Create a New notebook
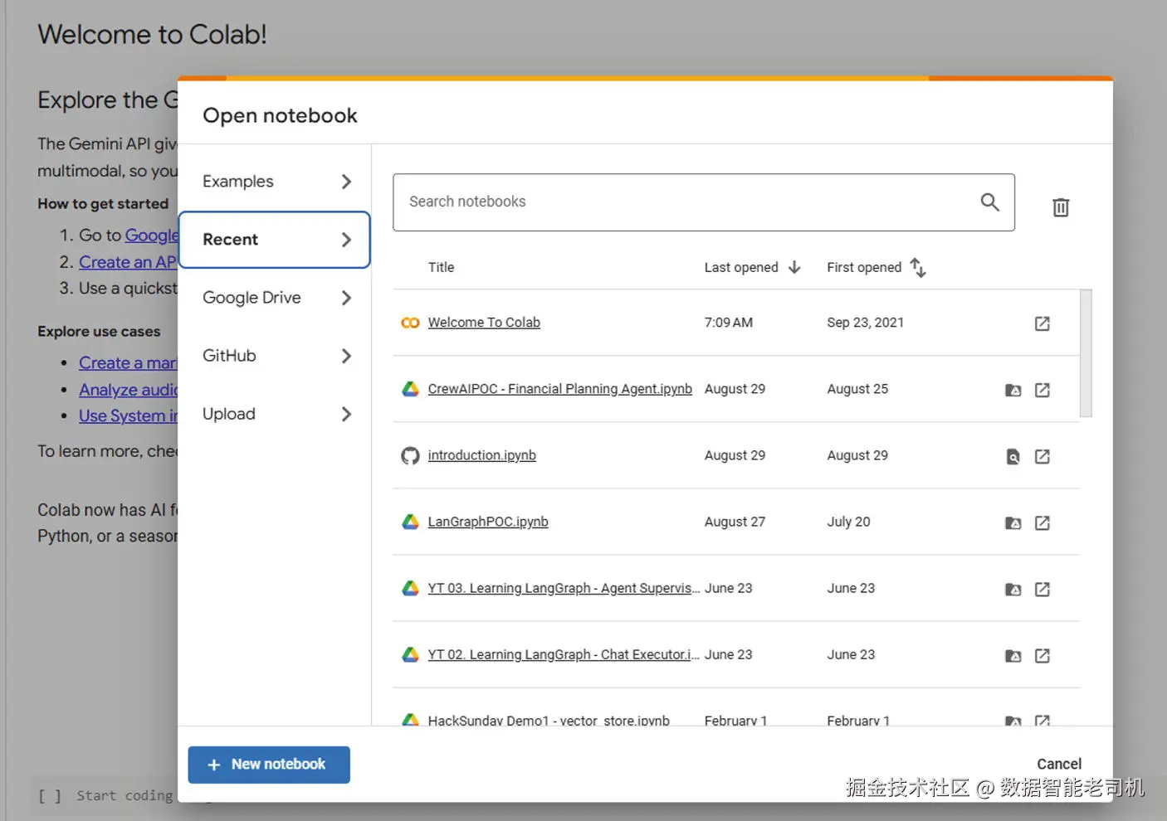The width and height of the screenshot is (1167, 821). [x=269, y=765]
